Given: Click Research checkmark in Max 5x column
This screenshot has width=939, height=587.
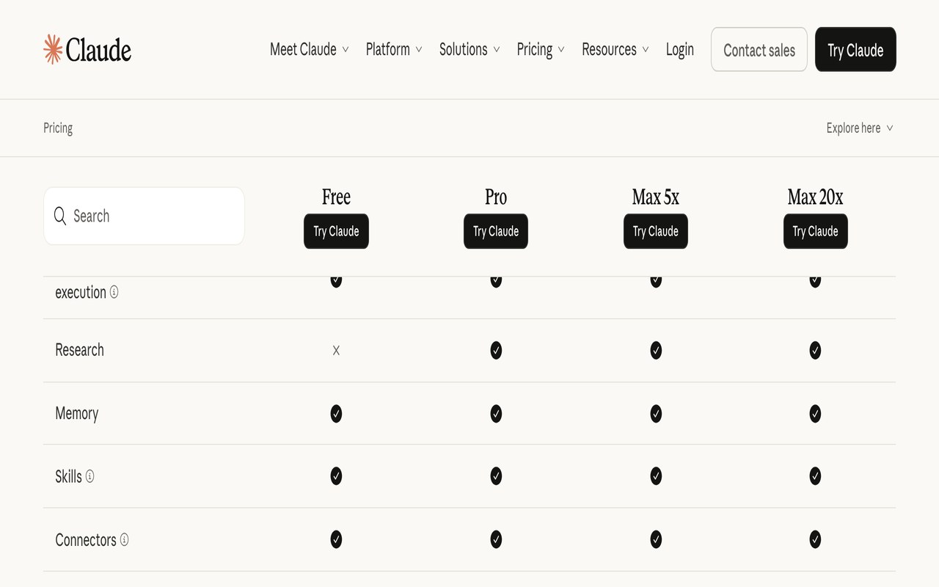Looking at the screenshot, I should (656, 351).
